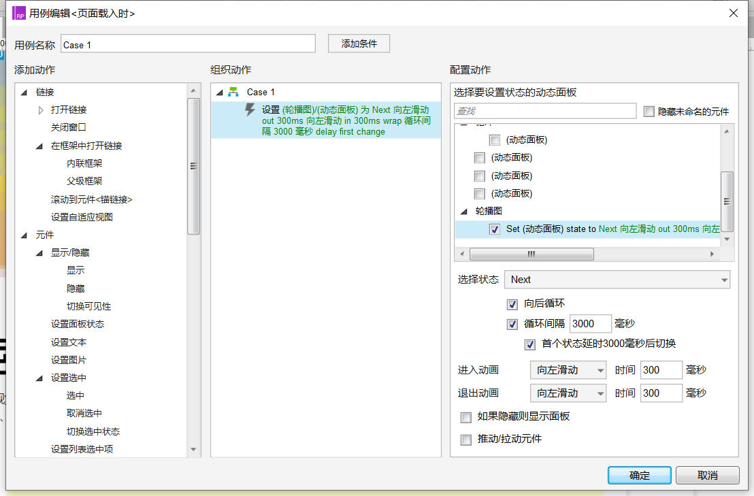This screenshot has height=496, width=754.
Task: Select 切换选中状态 action
Action: (93, 431)
